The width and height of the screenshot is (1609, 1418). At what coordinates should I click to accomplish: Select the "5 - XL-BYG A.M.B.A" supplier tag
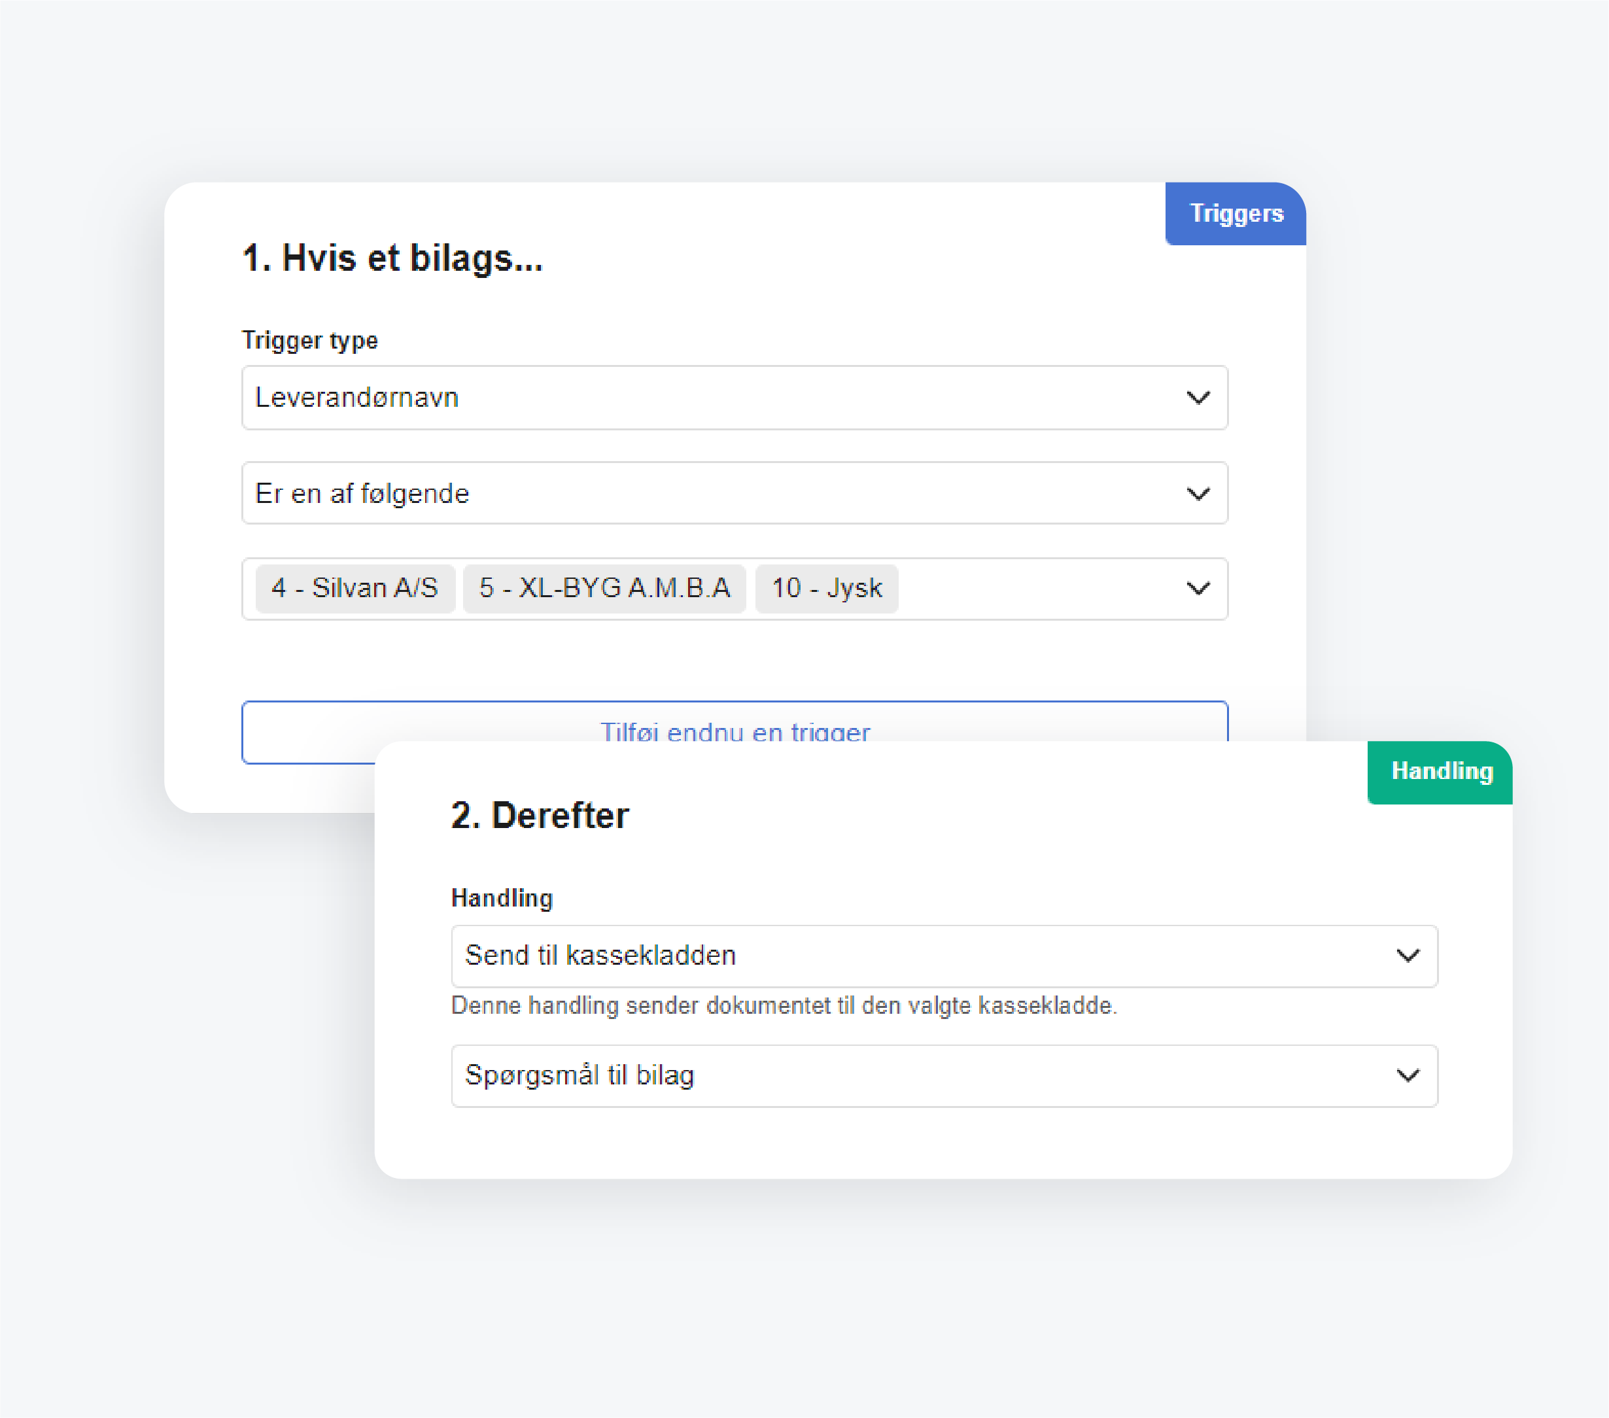click(604, 588)
